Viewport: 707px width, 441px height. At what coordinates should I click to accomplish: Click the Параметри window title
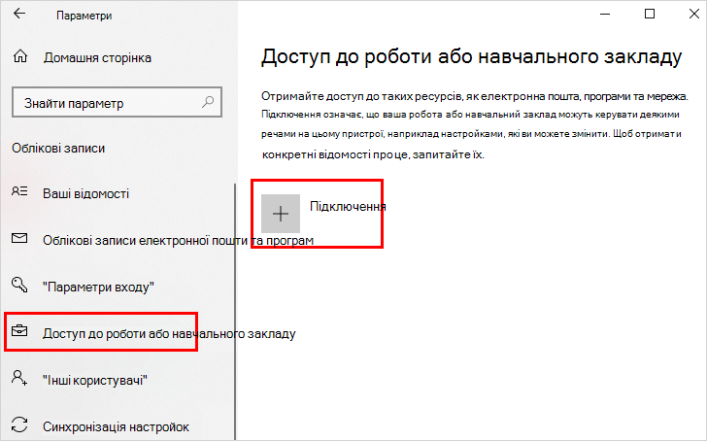click(84, 16)
